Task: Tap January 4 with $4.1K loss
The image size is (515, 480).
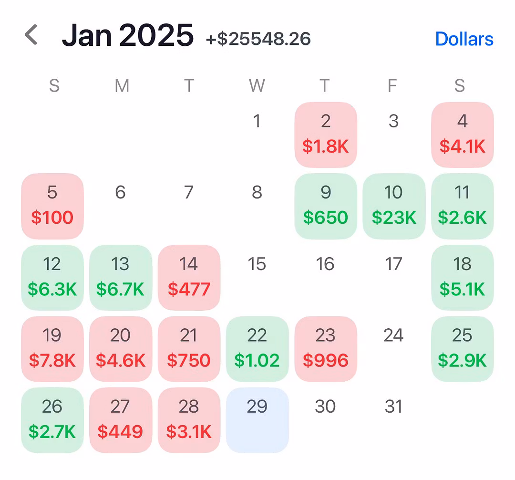Action: [462, 135]
